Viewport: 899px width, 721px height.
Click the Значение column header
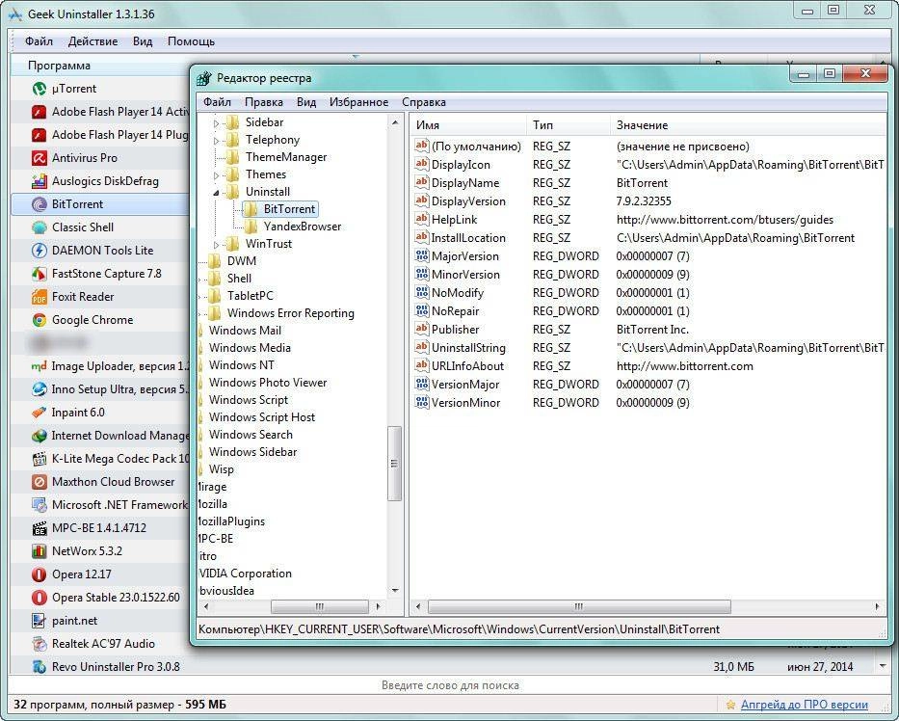tap(749, 125)
